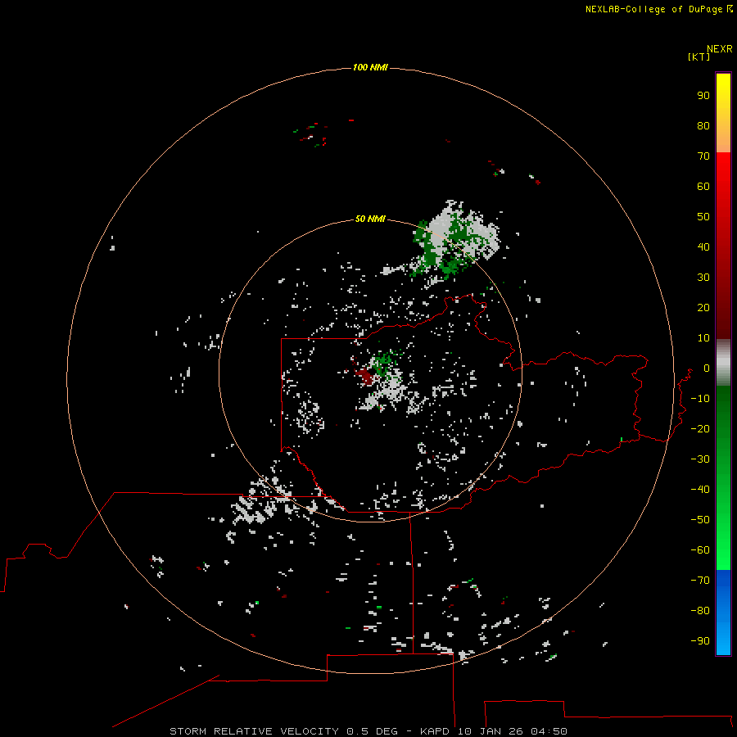
Task: Click the 70 value on velocity scale
Action: click(x=703, y=156)
